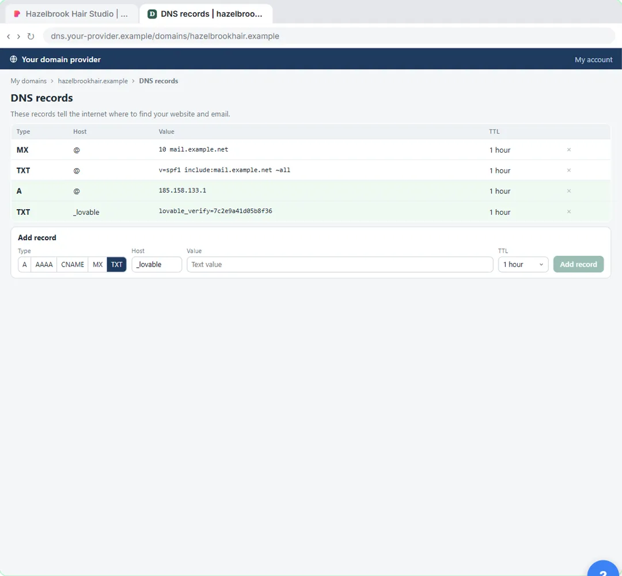The width and height of the screenshot is (622, 576).
Task: Select CNAME record type
Action: click(x=73, y=264)
